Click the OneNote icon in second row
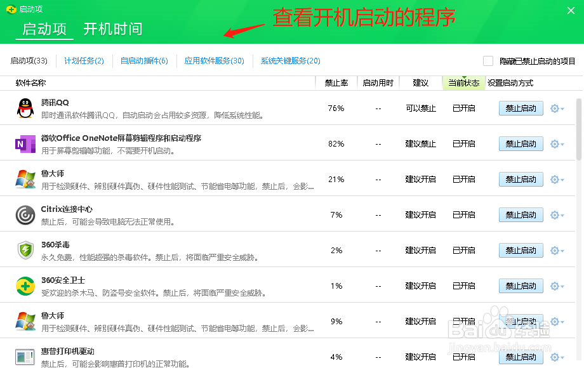The image size is (584, 368). (25, 144)
